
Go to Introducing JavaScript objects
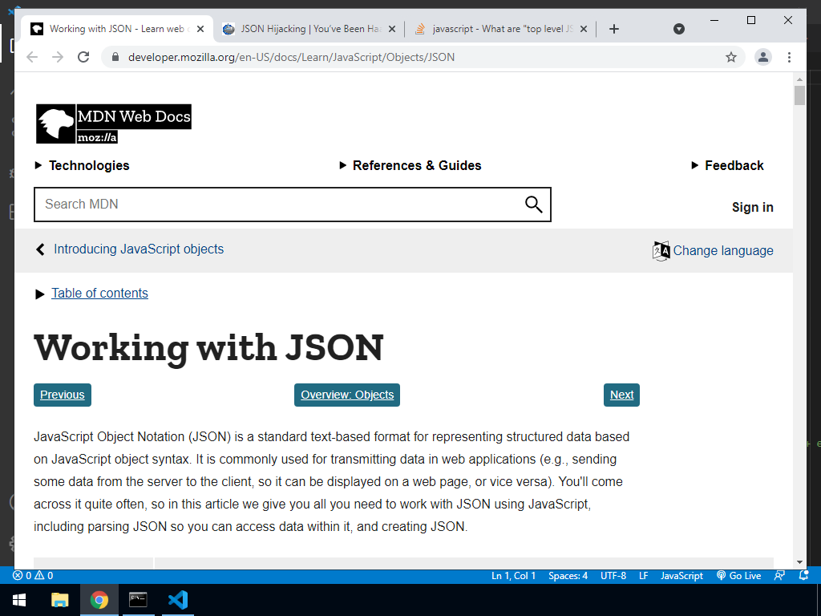tap(138, 249)
